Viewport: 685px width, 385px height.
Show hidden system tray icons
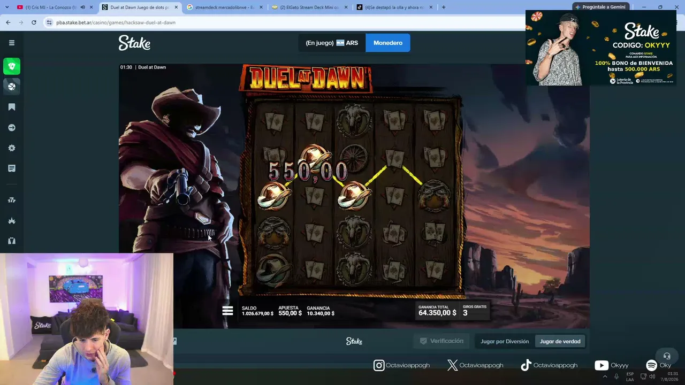[605, 376]
